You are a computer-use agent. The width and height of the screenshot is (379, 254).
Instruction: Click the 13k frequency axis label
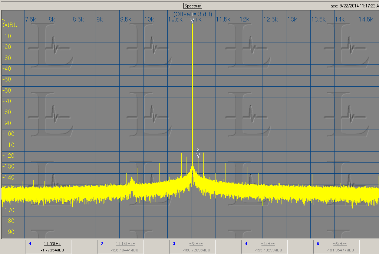292,19
